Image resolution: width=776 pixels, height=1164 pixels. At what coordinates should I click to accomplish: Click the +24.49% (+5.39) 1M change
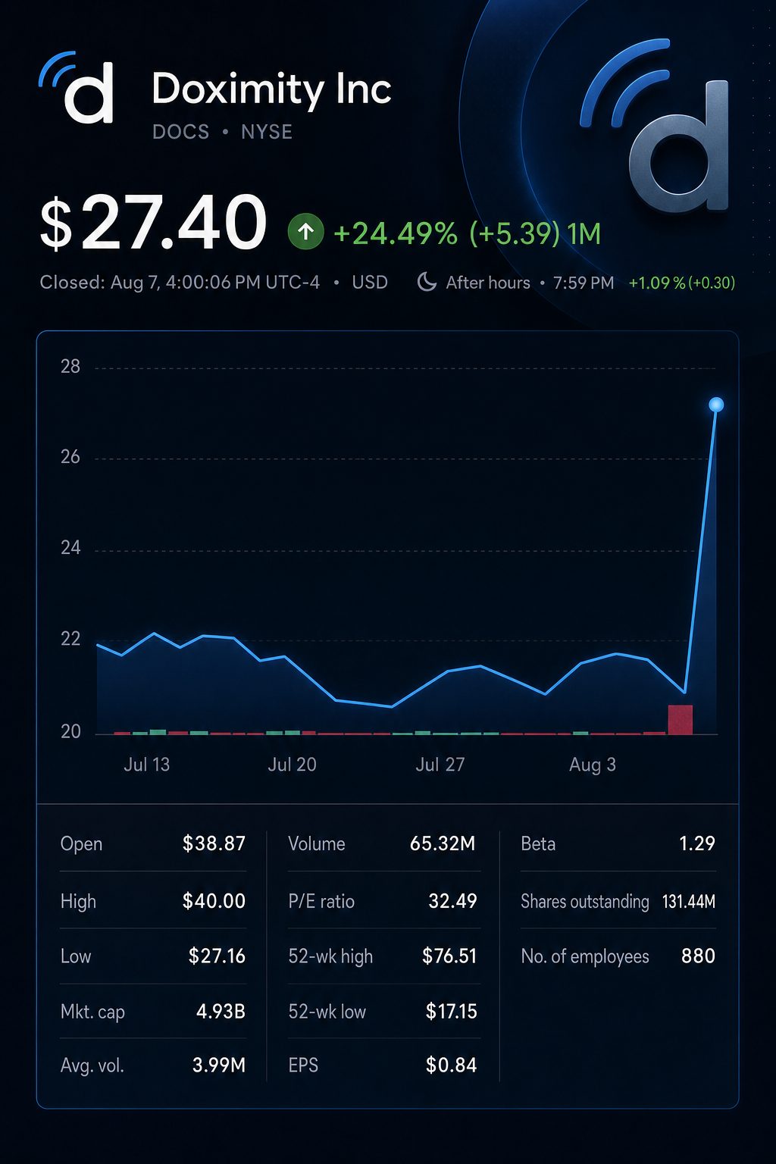coord(467,233)
